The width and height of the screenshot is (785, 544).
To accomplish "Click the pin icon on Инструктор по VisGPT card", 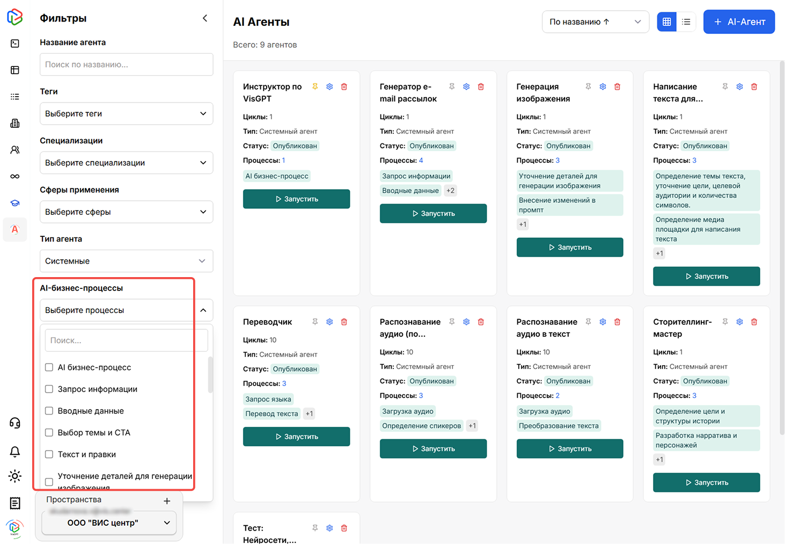I will tap(315, 86).
